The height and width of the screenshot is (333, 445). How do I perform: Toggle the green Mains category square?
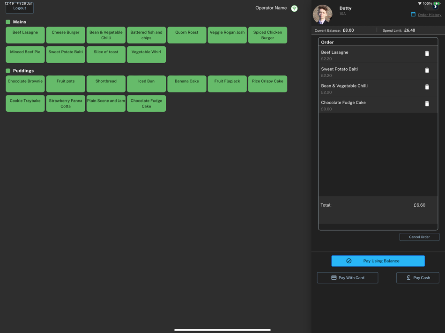pyautogui.click(x=8, y=22)
